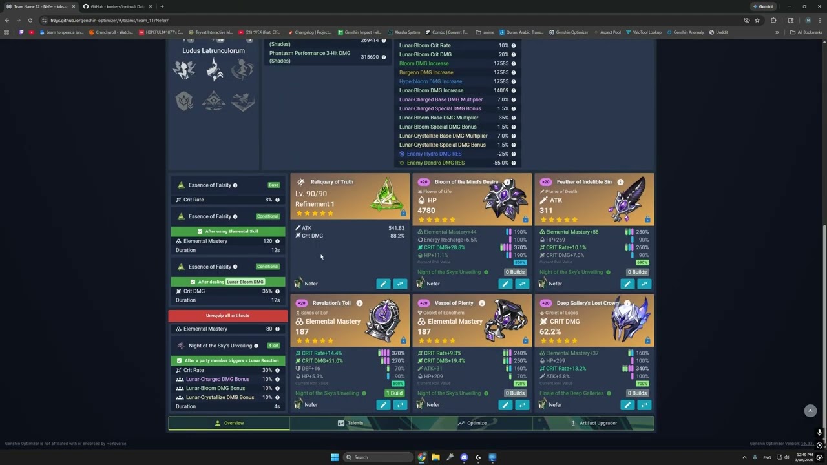Toggle lock on Revelation's Toll
This screenshot has width=827, height=465.
point(403,340)
